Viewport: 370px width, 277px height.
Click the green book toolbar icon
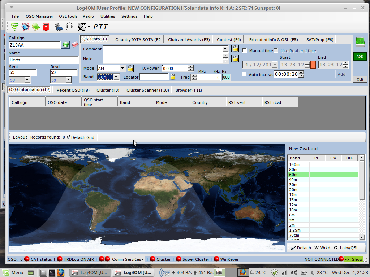coord(35,27)
